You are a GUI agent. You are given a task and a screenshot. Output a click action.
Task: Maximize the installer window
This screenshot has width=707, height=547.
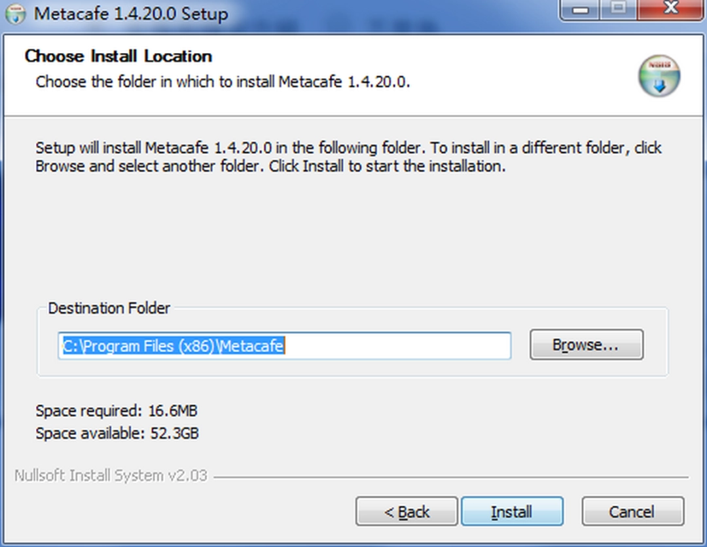(x=618, y=9)
